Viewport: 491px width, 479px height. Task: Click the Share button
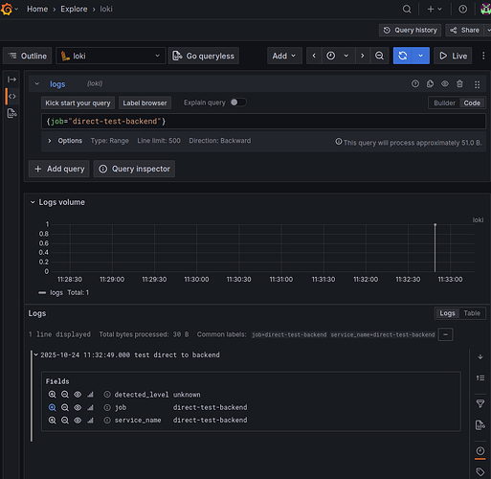click(x=464, y=30)
